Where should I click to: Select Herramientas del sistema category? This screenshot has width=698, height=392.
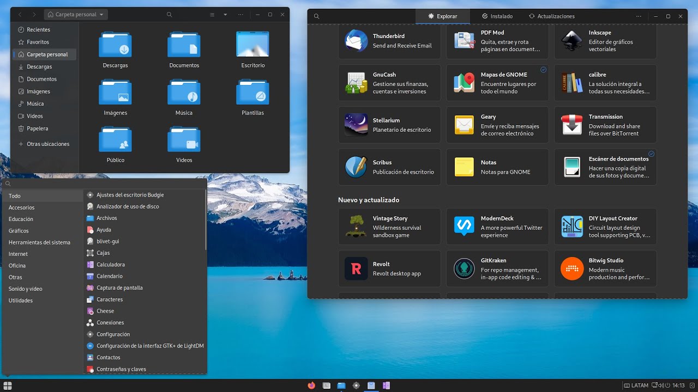point(43,242)
